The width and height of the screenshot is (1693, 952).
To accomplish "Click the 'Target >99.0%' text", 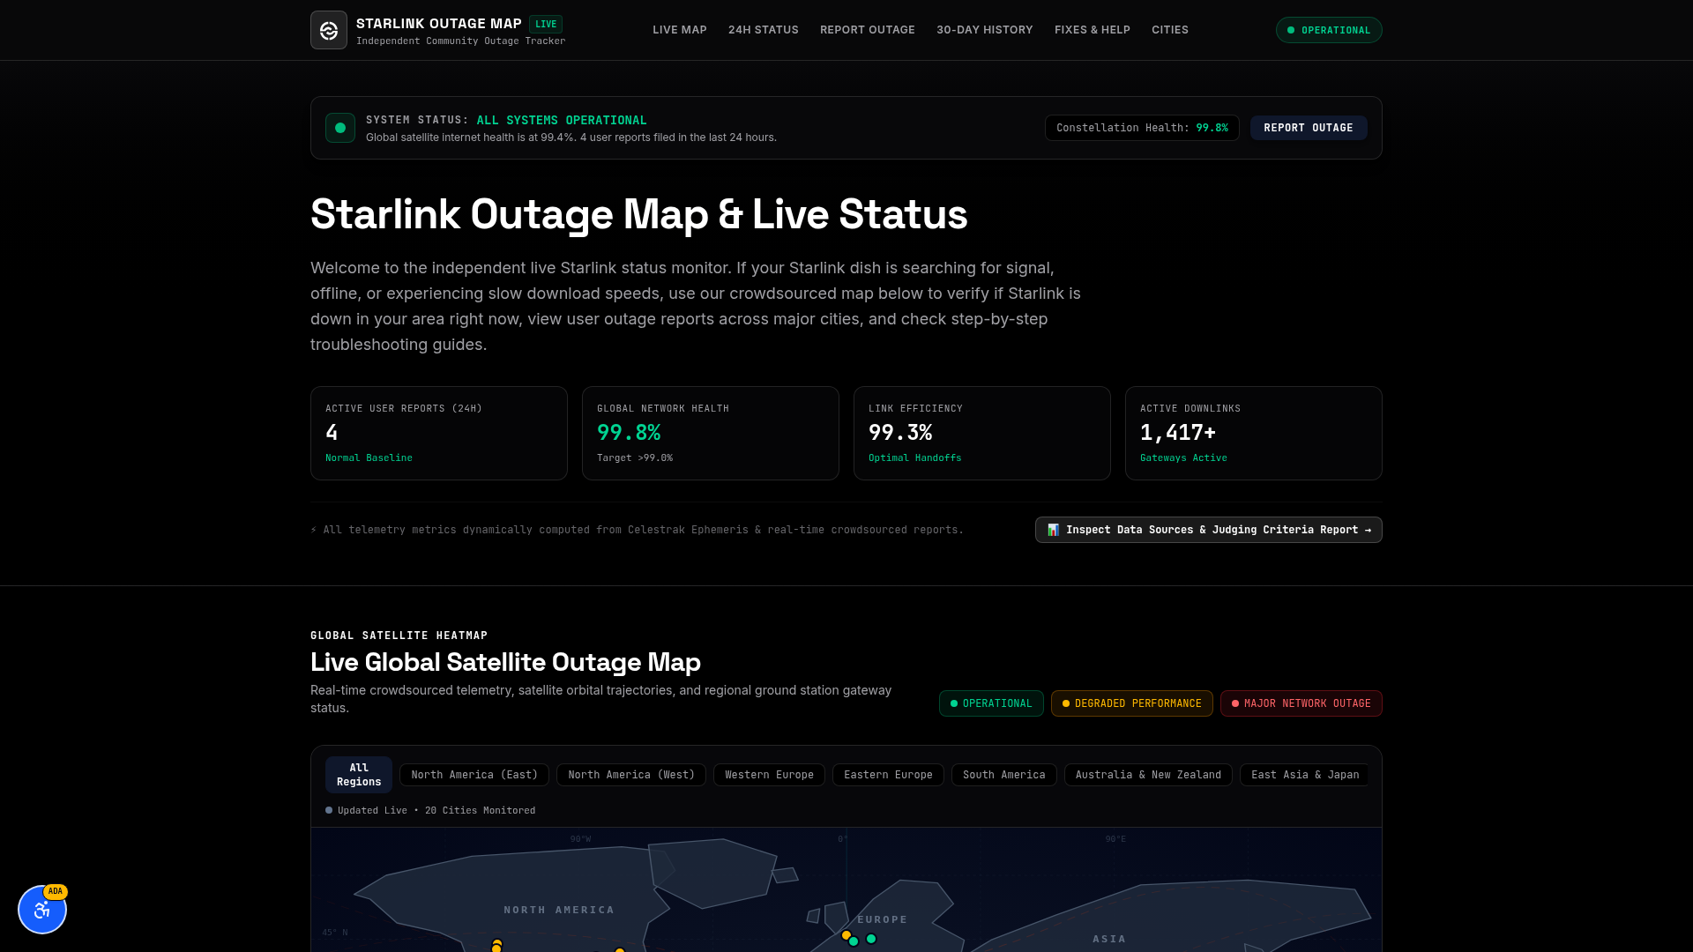I will [x=635, y=457].
